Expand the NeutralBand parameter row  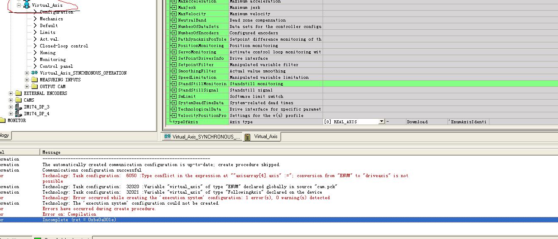pyautogui.click(x=174, y=20)
